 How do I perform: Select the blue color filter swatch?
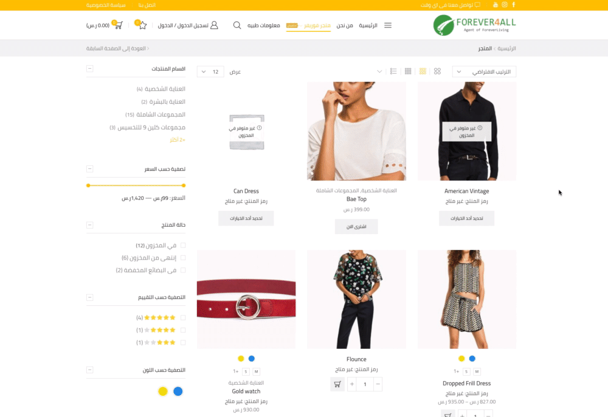[178, 391]
